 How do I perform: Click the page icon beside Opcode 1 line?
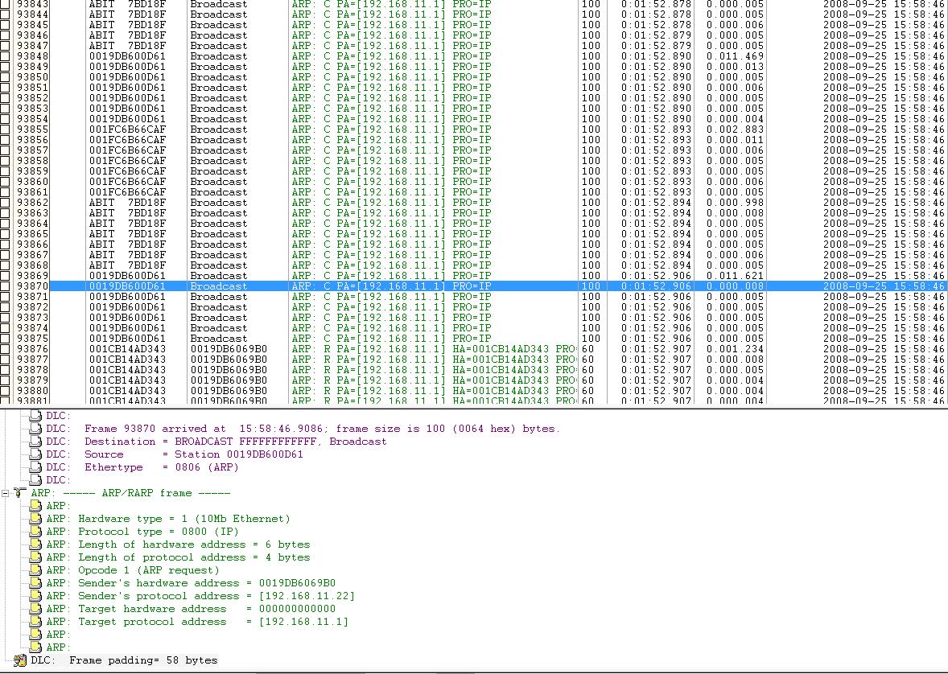tap(35, 570)
